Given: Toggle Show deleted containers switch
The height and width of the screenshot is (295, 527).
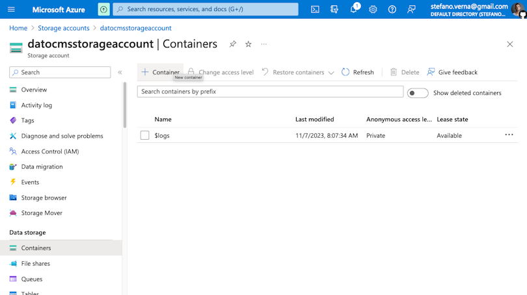Looking at the screenshot, I should [x=418, y=93].
